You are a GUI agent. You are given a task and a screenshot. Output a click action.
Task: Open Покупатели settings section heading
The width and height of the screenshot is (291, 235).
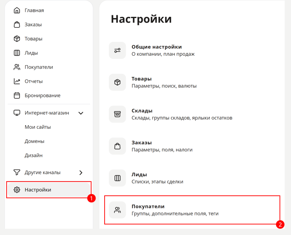coord(148,206)
